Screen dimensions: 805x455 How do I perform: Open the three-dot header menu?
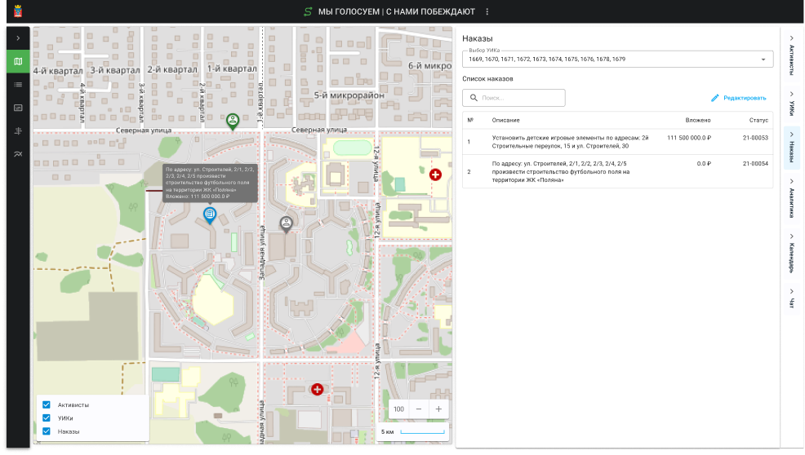pos(487,11)
